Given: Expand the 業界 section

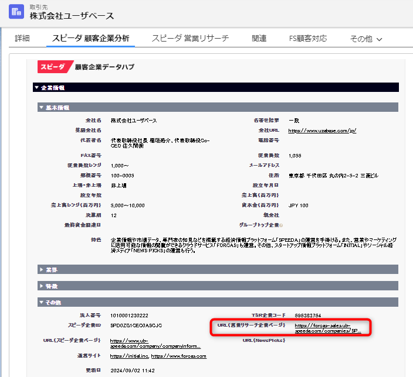Looking at the screenshot, I should tap(218, 269).
